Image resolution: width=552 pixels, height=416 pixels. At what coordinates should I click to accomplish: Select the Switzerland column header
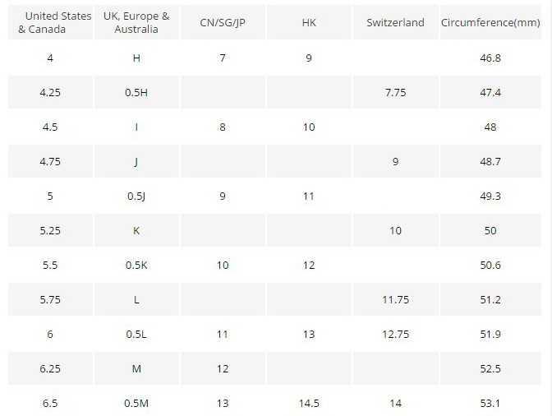(x=396, y=22)
